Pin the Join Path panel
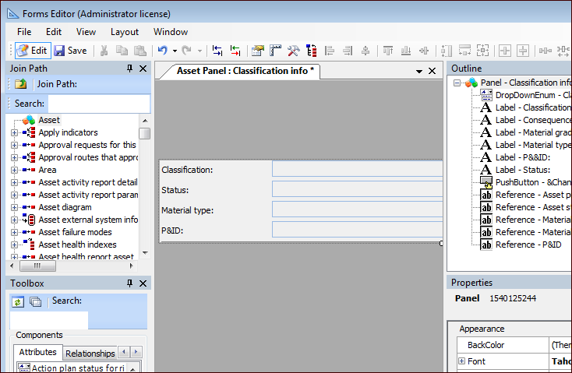This screenshot has width=572, height=373. tap(130, 69)
